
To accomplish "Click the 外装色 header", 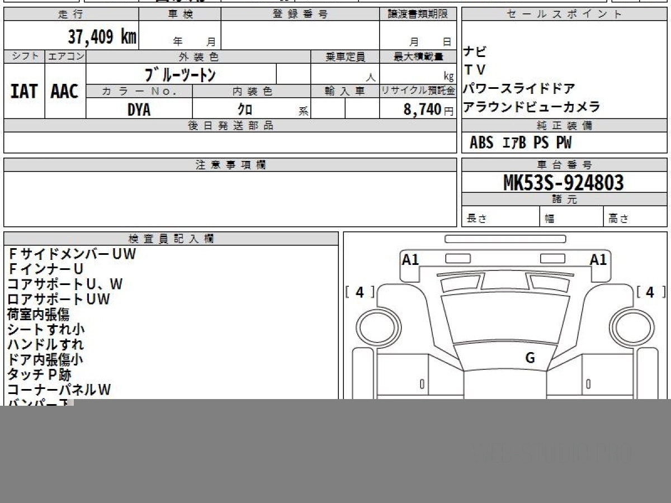I will pos(199,56).
